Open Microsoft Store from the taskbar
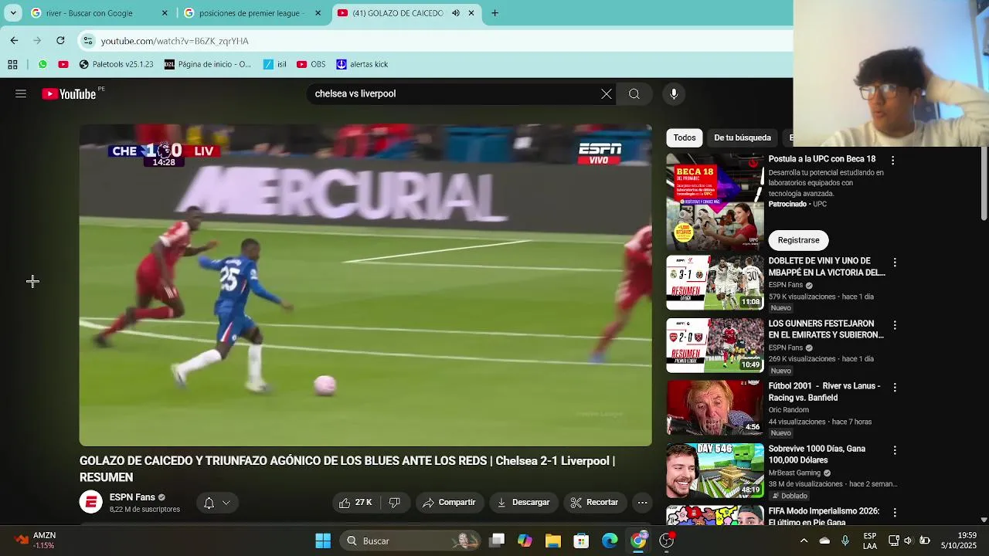 click(581, 541)
